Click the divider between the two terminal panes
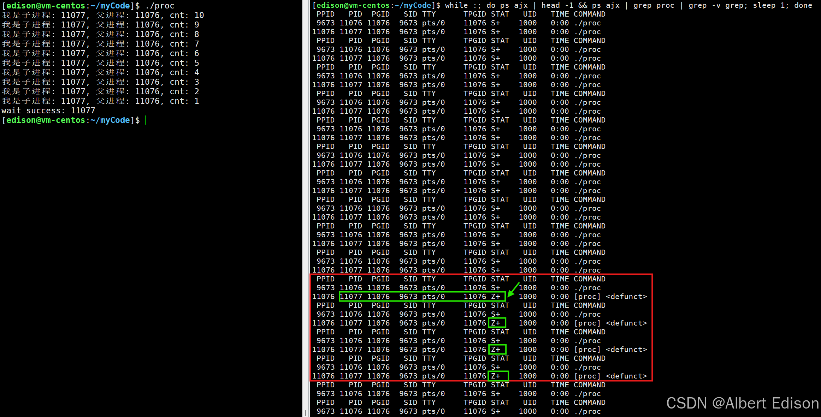Image resolution: width=821 pixels, height=417 pixels. tap(306, 208)
